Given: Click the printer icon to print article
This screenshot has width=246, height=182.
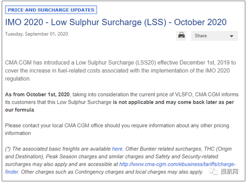Looking at the screenshot, I should pos(181,36).
